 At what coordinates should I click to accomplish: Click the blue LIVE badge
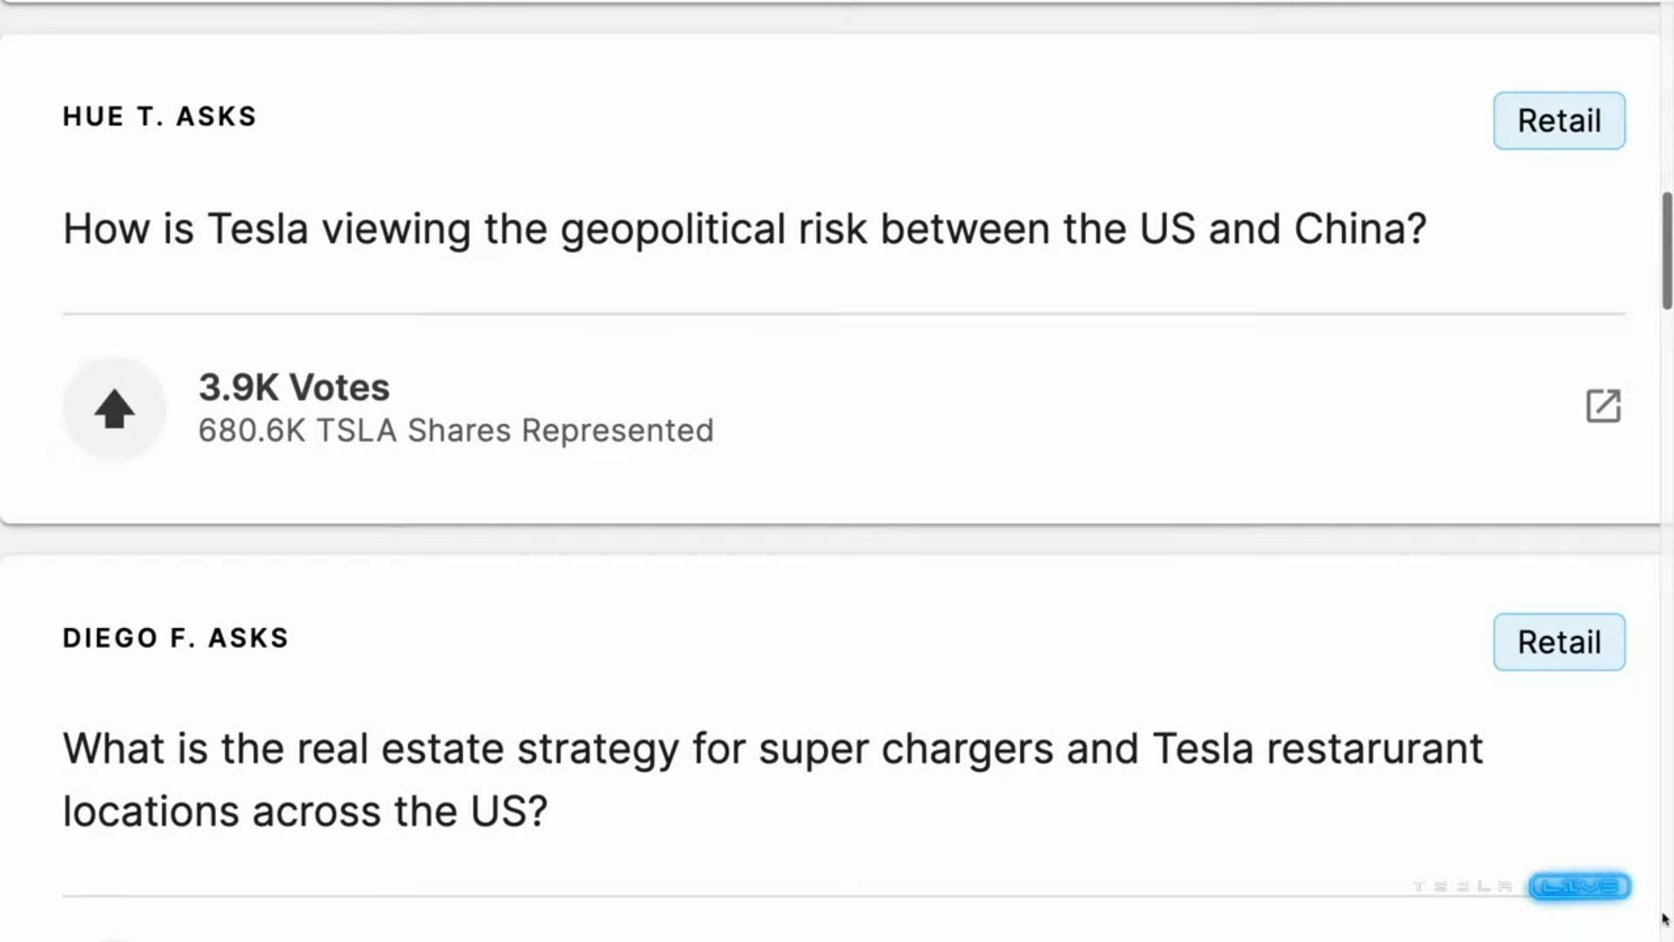point(1579,887)
